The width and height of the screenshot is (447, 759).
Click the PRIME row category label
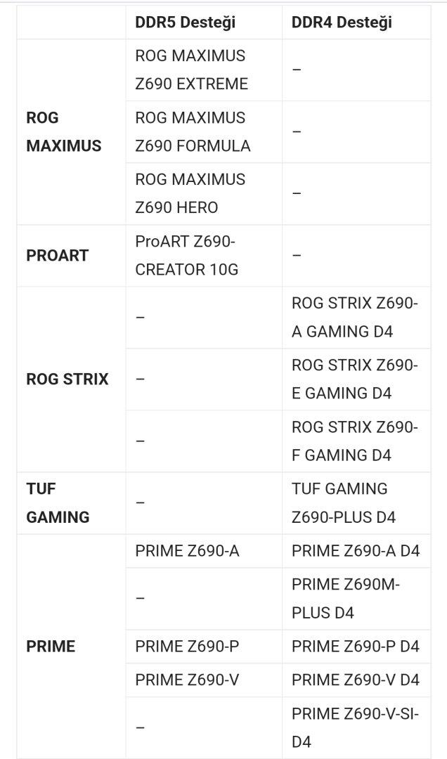click(51, 647)
